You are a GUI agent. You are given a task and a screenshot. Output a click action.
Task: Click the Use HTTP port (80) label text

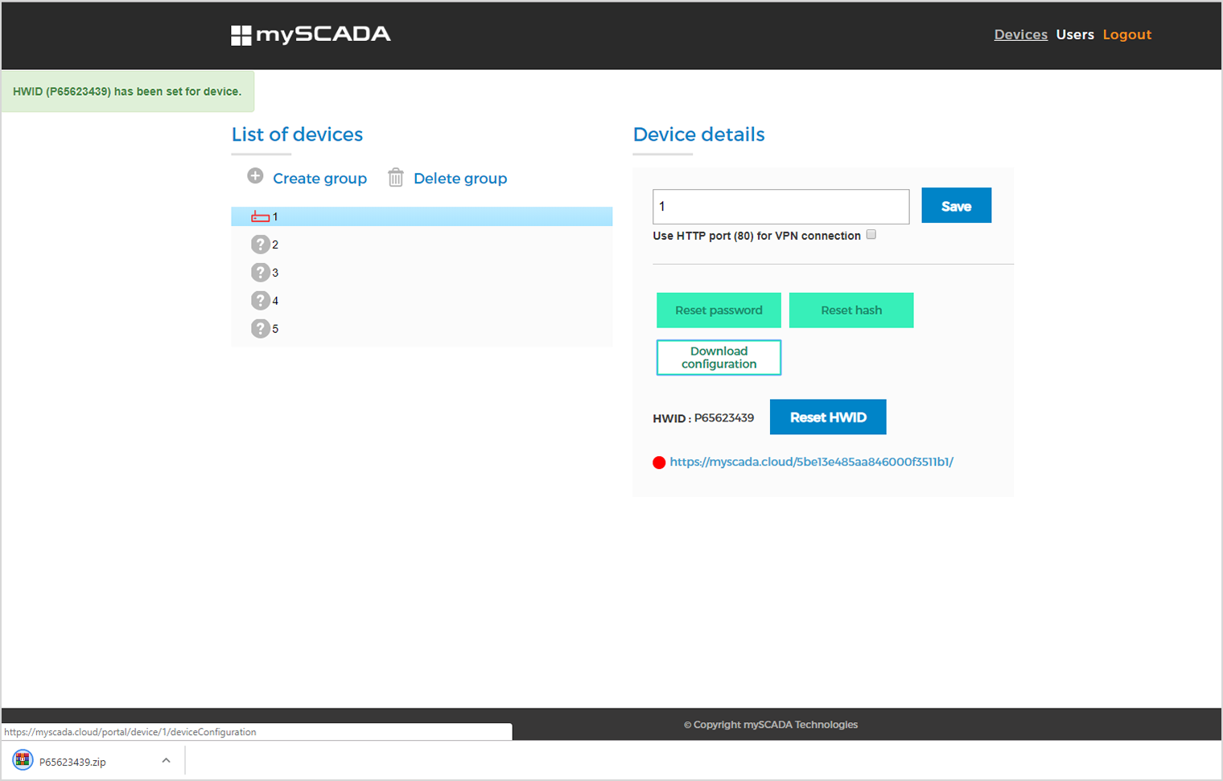click(x=756, y=236)
